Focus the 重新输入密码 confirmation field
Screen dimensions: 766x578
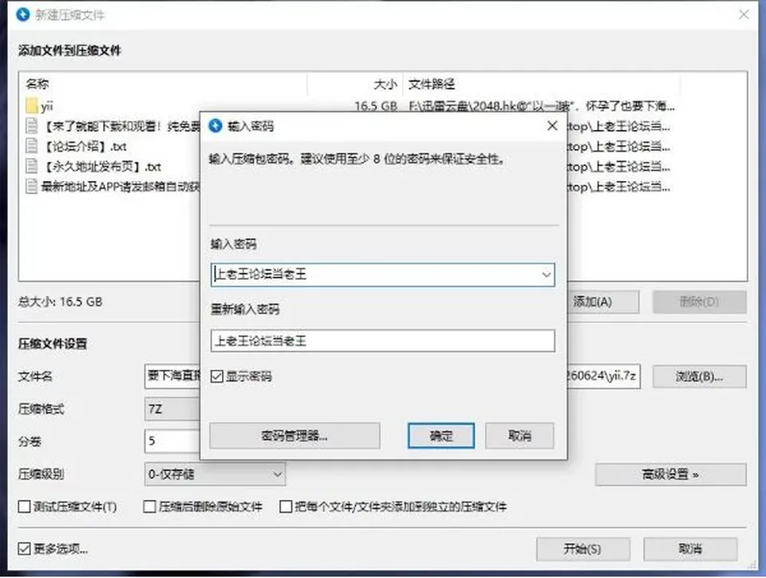[383, 340]
